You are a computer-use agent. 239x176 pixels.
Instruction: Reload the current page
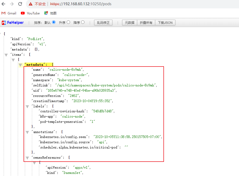point(20,4)
